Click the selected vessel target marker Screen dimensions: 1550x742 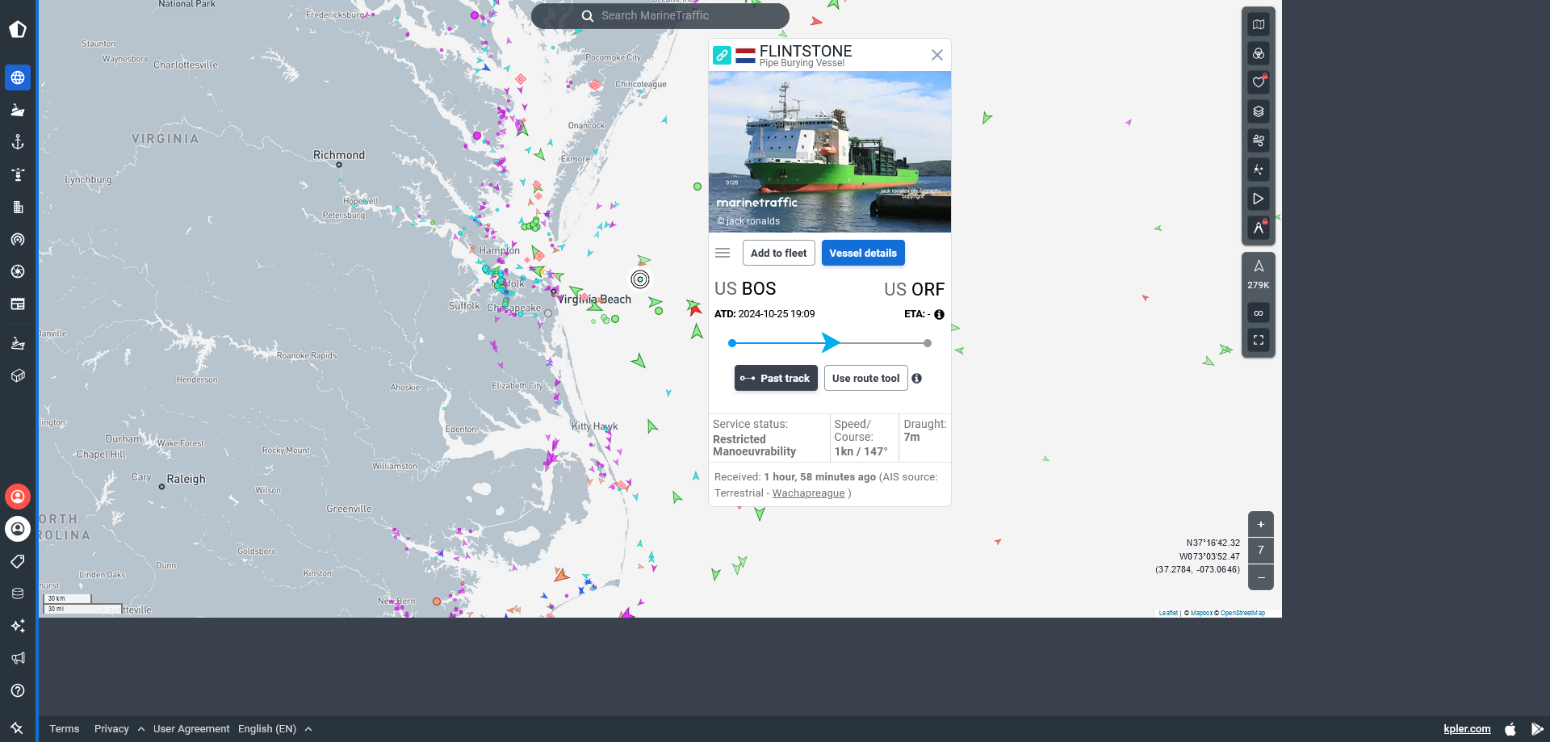point(640,279)
